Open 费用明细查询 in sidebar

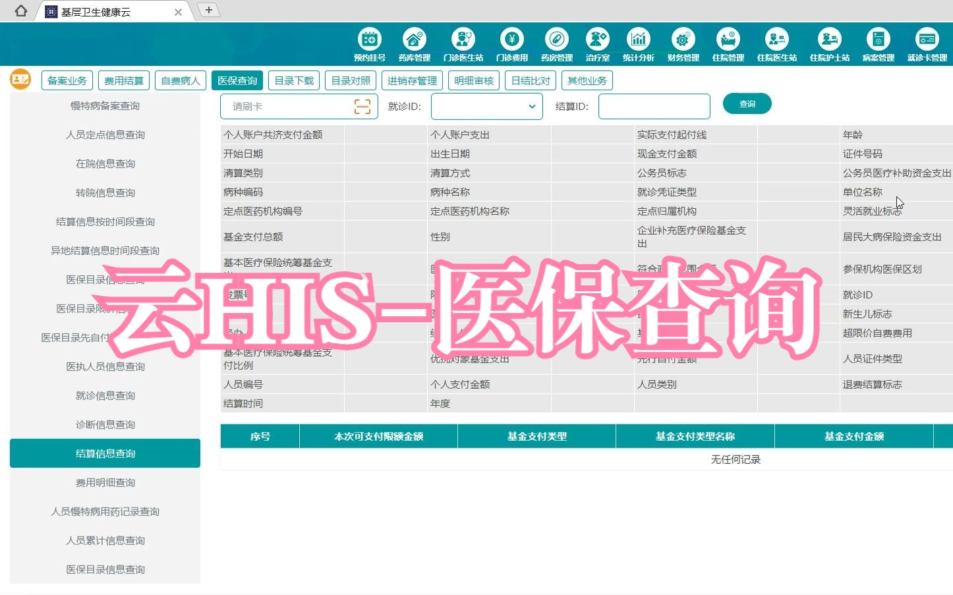105,482
